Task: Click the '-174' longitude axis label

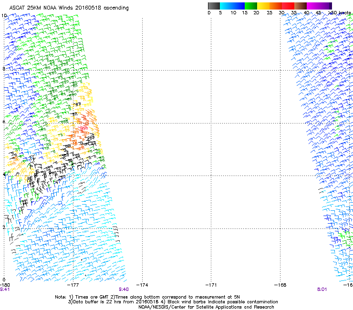Action: point(142,285)
